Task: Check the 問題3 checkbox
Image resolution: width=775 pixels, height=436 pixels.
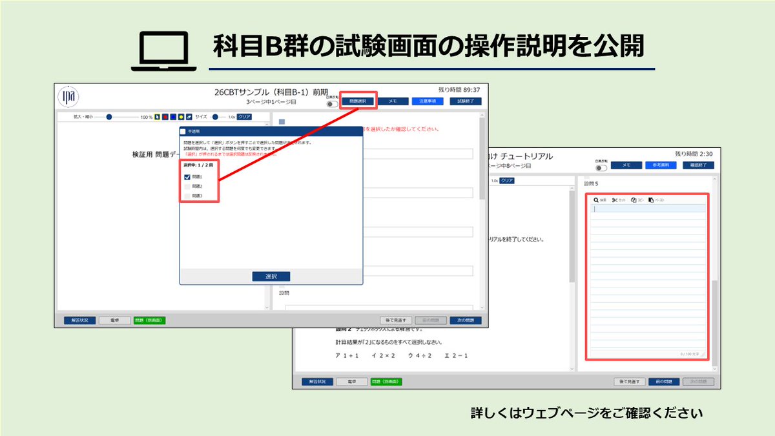Action: 187,195
